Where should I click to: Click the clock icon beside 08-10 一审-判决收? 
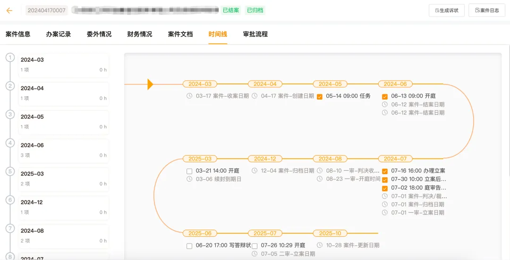(x=320, y=171)
